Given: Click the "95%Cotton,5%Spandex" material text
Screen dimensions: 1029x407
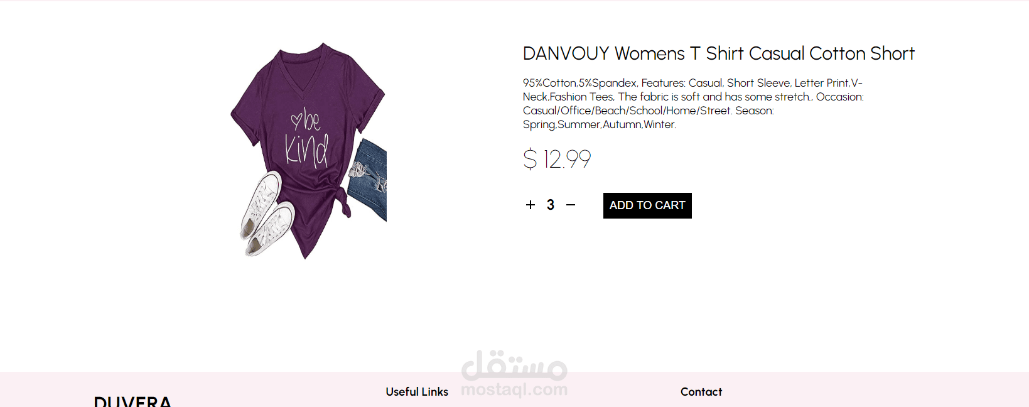Looking at the screenshot, I should (x=580, y=83).
